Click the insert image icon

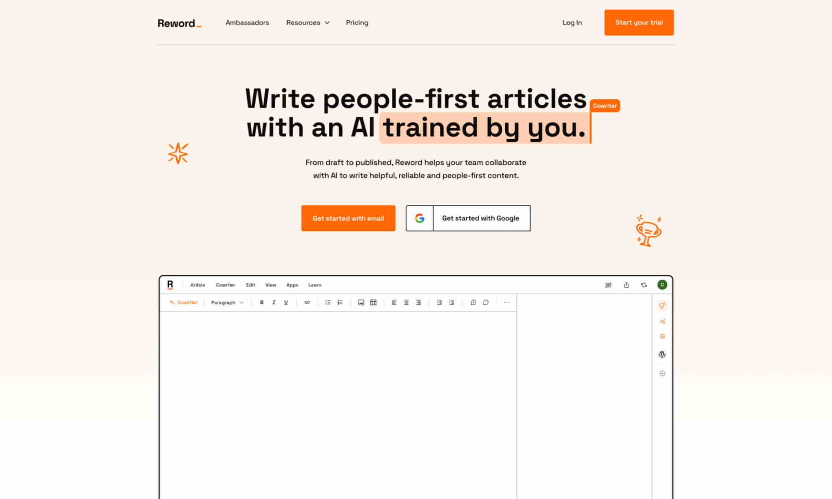(x=361, y=302)
